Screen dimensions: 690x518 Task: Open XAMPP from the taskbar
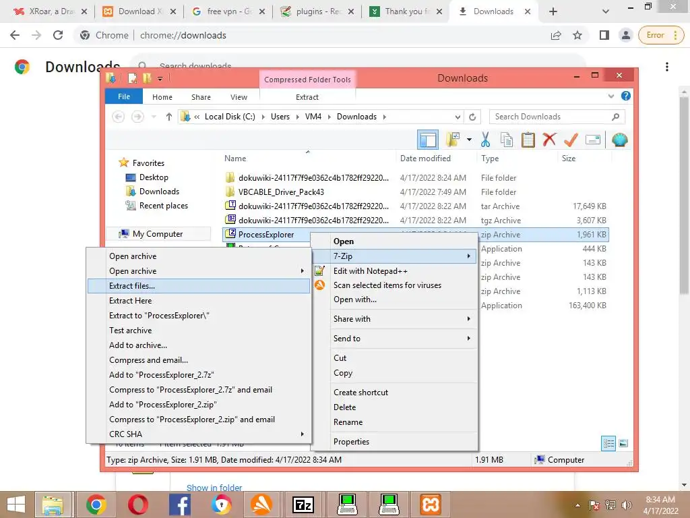point(431,505)
